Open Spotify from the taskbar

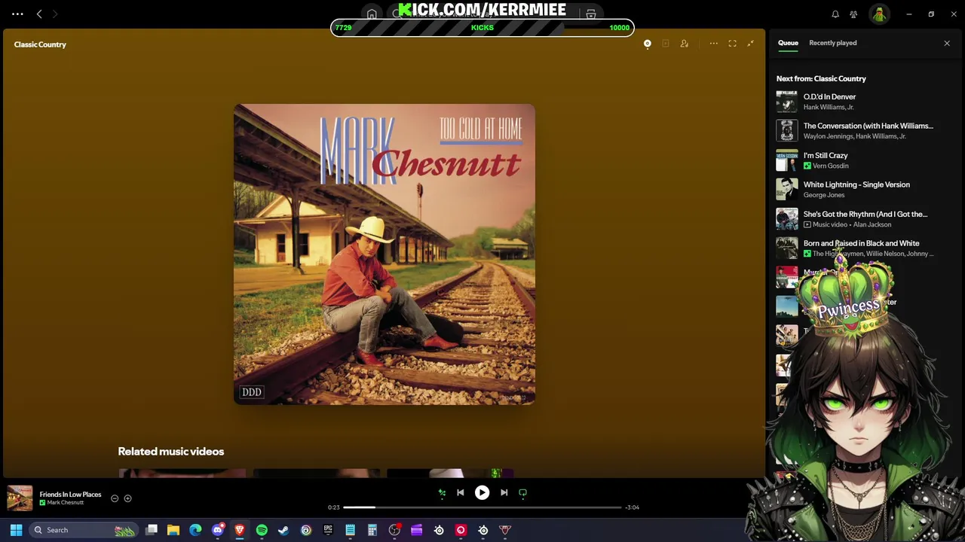point(262,530)
